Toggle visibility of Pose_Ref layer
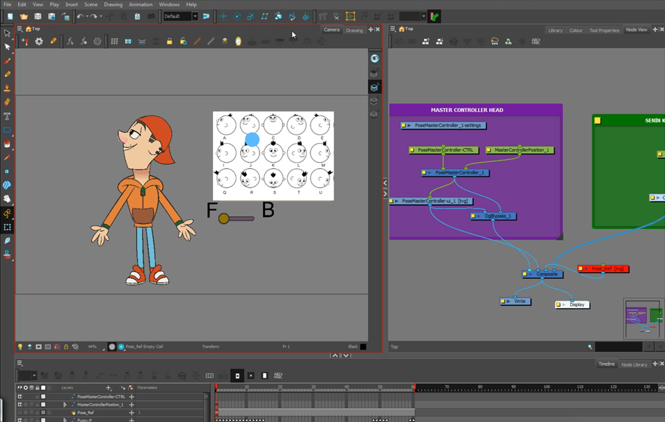 20,412
